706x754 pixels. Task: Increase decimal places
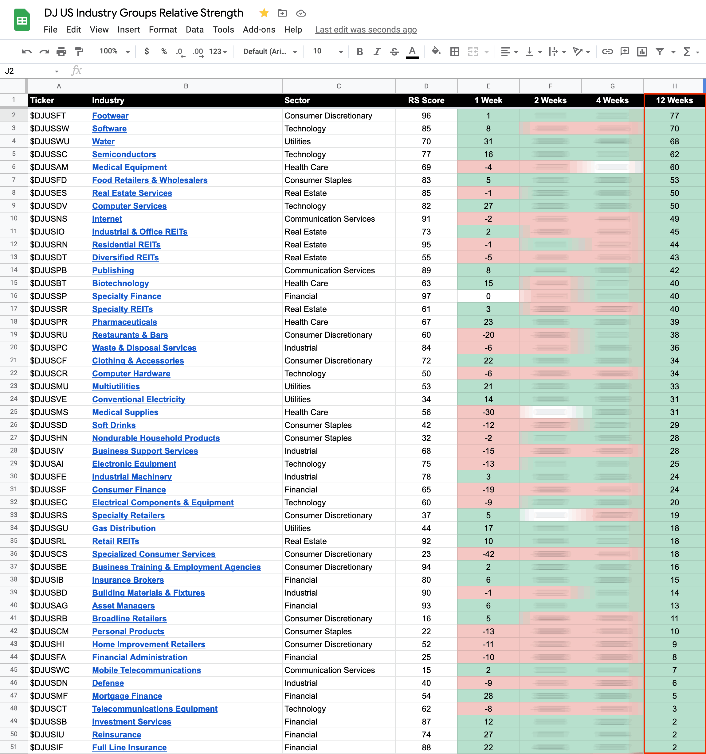(198, 52)
